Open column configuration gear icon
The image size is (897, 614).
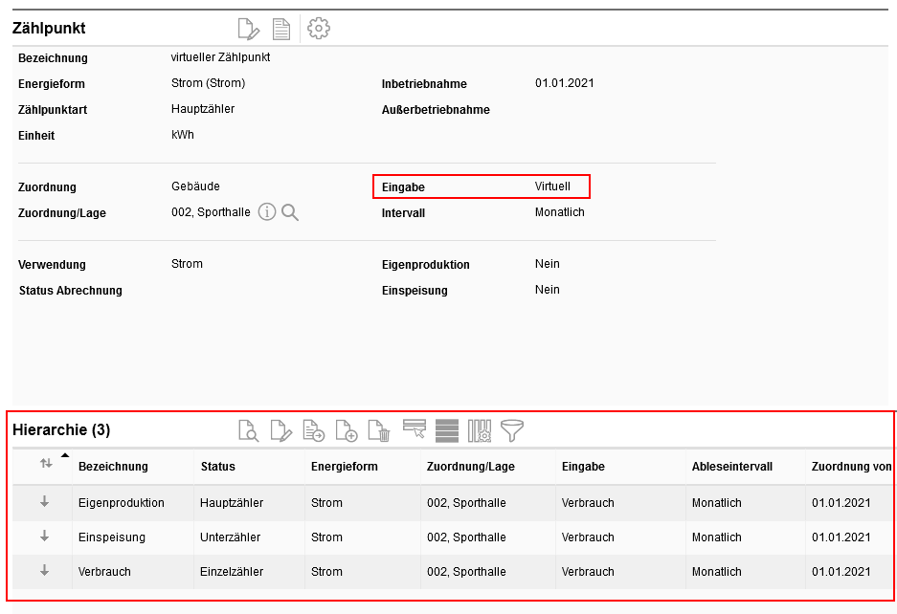pyautogui.click(x=479, y=430)
